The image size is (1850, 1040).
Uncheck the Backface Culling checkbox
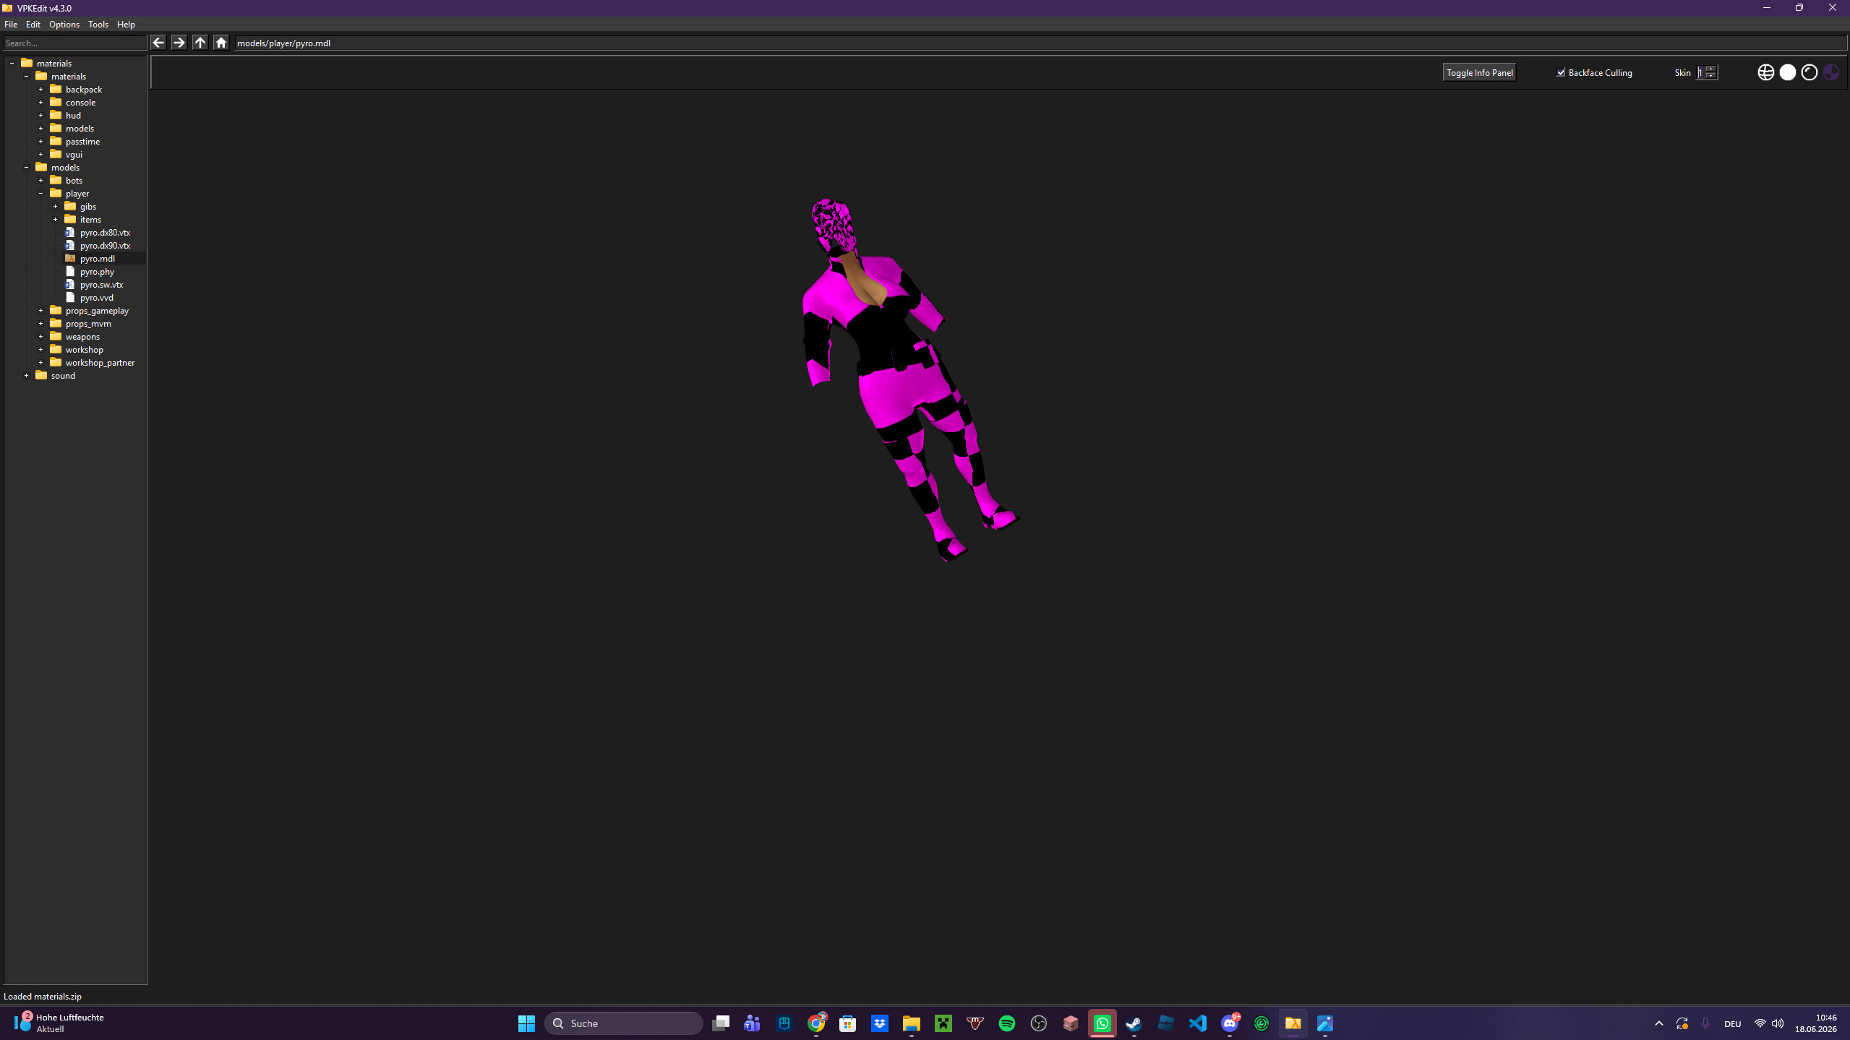pos(1561,72)
